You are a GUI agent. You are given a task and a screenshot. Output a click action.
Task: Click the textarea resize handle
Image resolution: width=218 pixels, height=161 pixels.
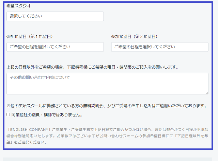click(x=207, y=93)
